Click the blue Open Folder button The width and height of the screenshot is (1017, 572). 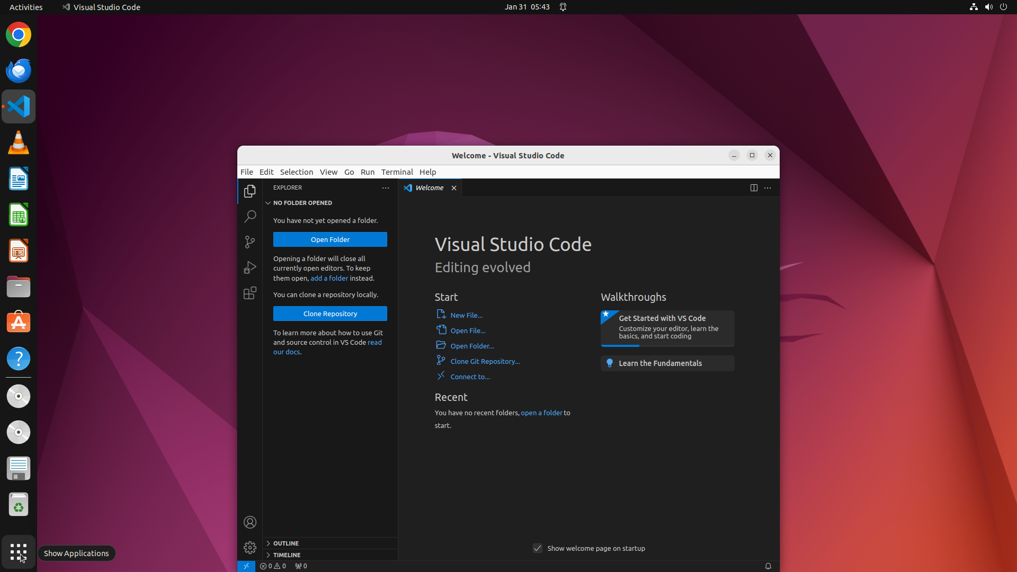click(x=330, y=239)
